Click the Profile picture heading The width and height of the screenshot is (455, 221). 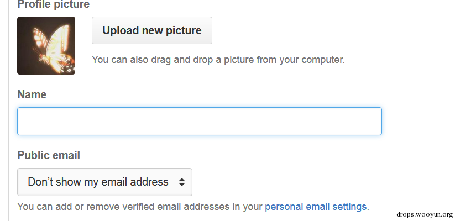(54, 4)
